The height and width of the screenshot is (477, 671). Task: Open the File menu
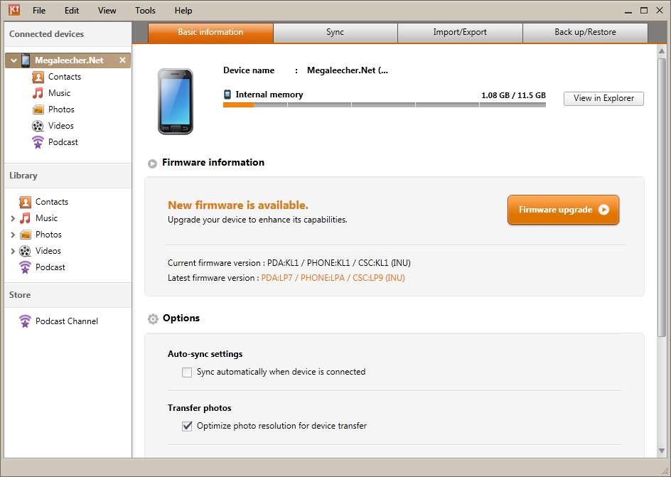click(39, 10)
